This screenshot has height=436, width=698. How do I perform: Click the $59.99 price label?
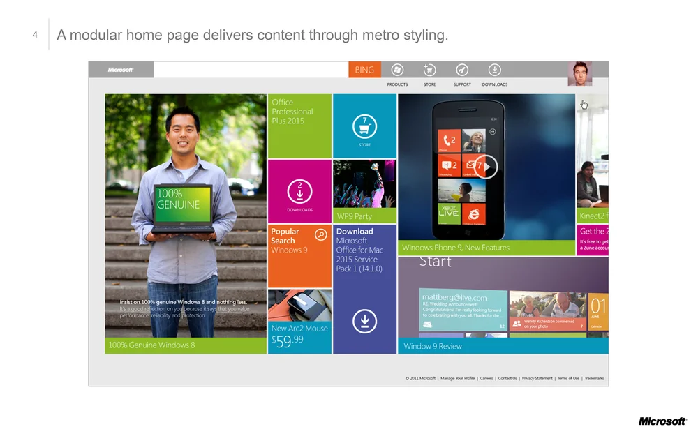pyautogui.click(x=288, y=341)
